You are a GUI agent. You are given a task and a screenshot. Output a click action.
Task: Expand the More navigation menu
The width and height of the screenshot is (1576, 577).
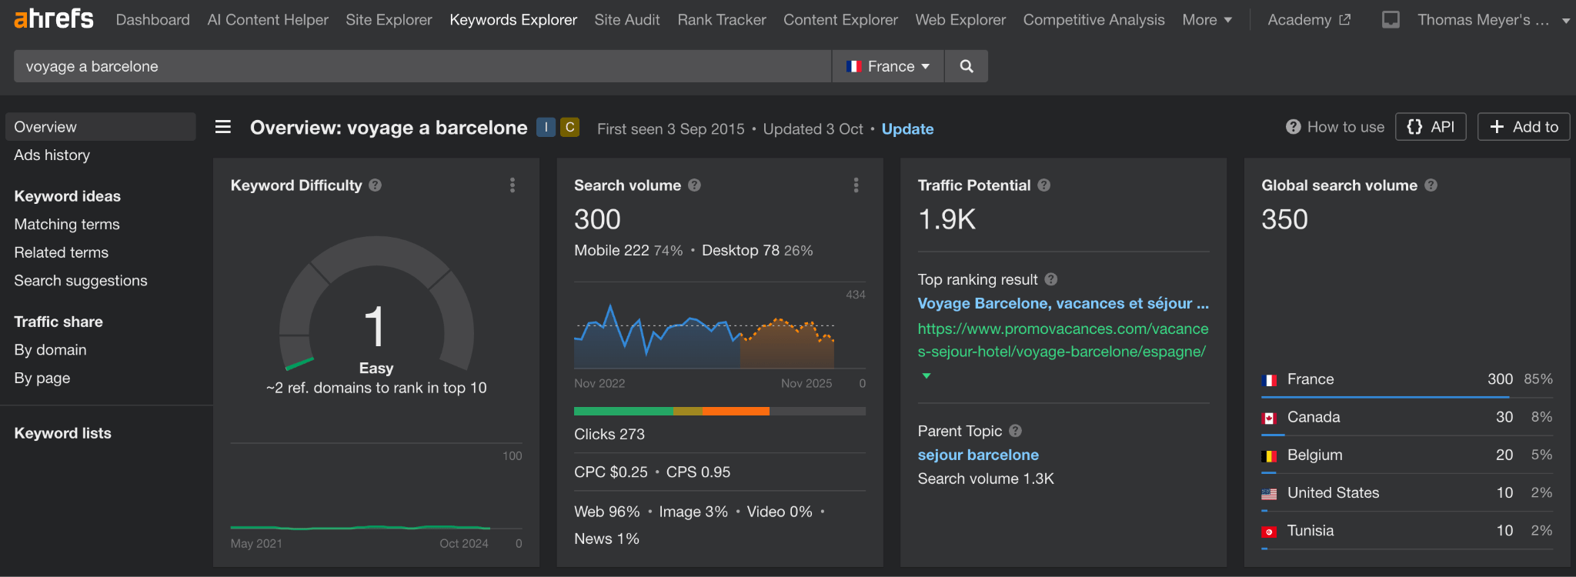(x=1207, y=20)
